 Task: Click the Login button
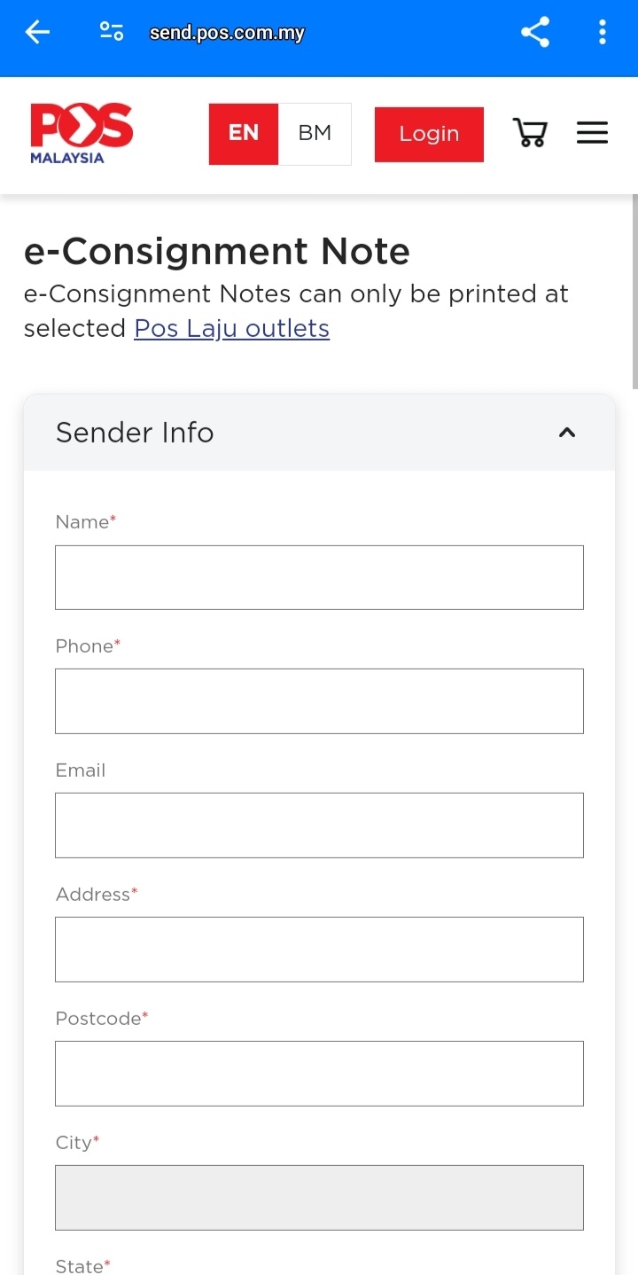coord(429,135)
